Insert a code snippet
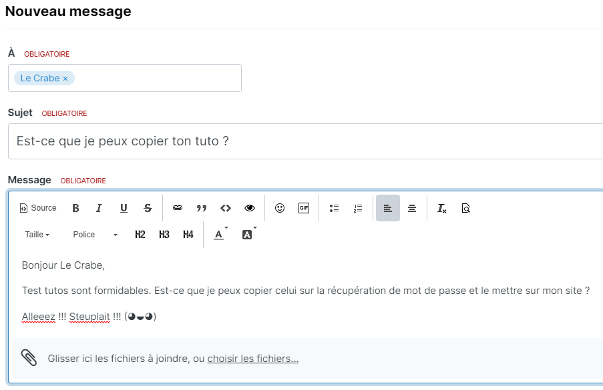Screen dimensions: 603x390 226,208
